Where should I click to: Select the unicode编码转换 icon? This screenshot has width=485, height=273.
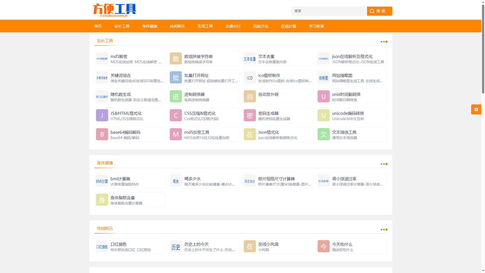tap(323, 115)
